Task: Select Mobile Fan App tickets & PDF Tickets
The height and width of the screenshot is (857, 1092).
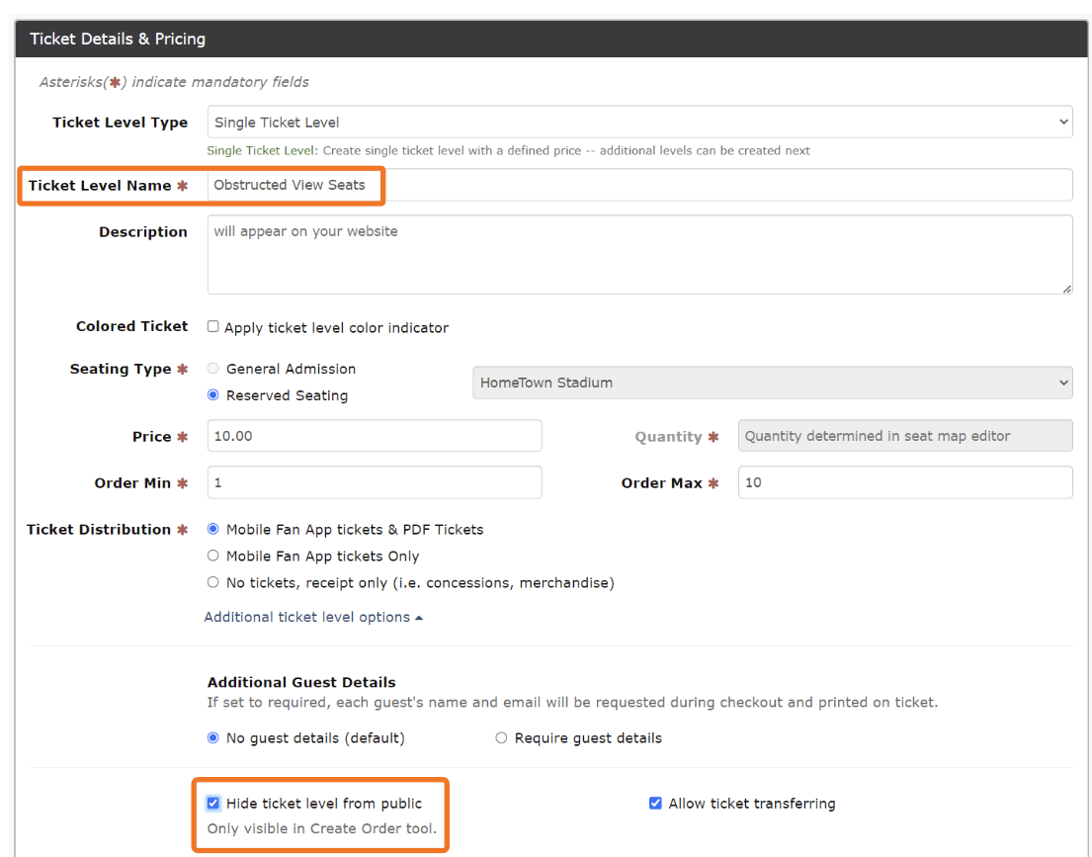Action: click(213, 530)
